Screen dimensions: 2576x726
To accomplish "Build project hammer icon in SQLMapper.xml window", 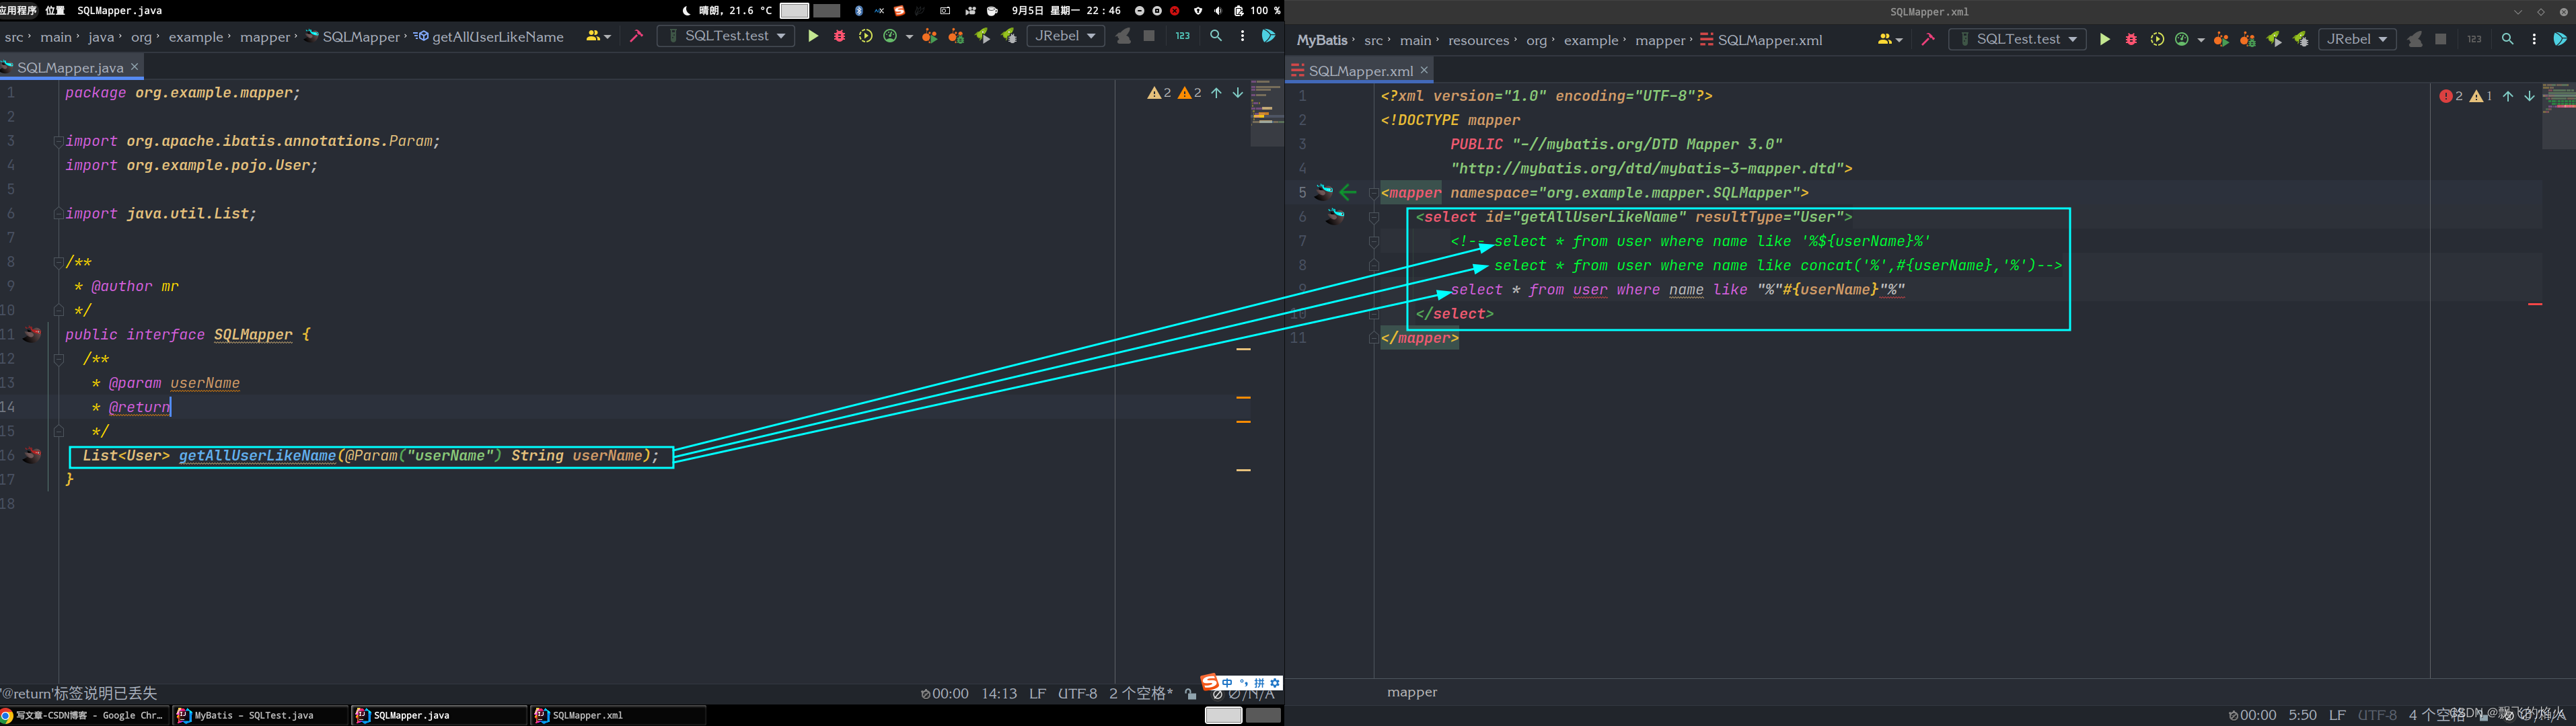I will click(1928, 39).
